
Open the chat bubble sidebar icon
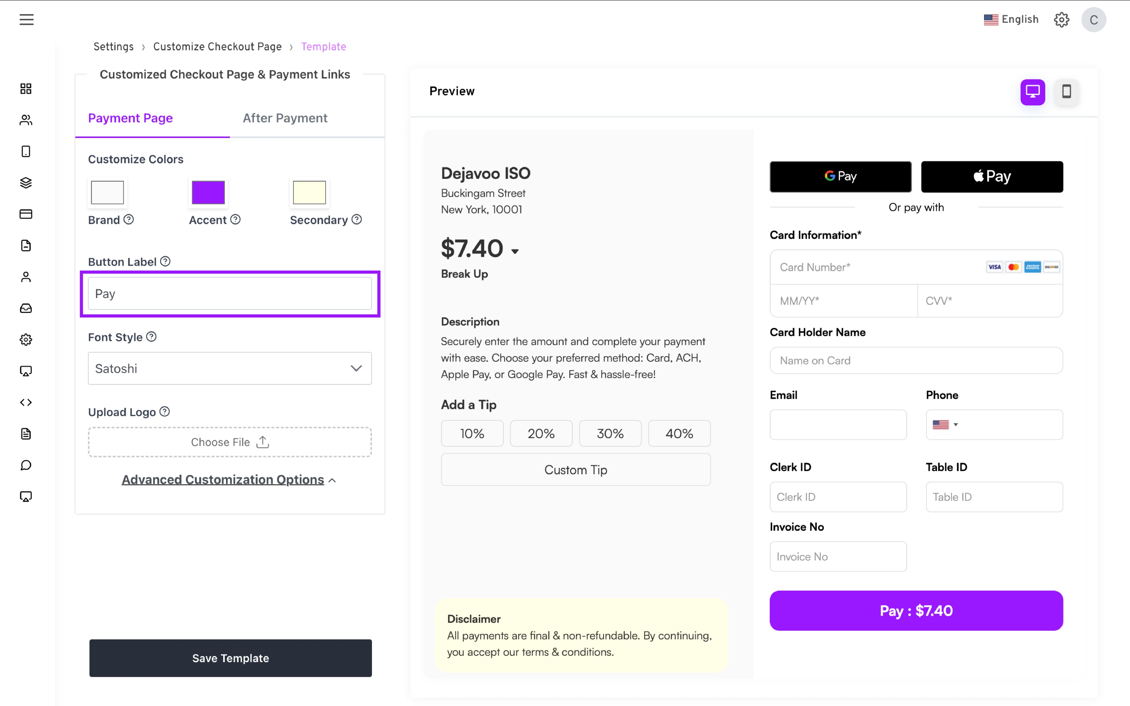(26, 465)
